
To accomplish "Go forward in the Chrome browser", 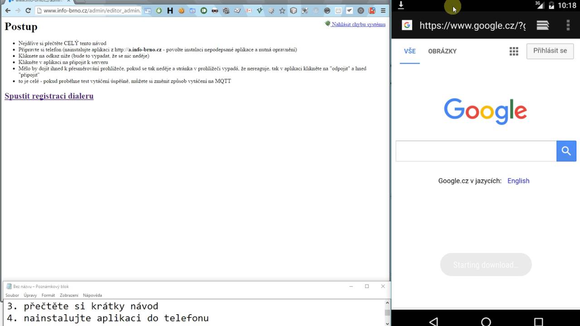I will pyautogui.click(x=18, y=10).
